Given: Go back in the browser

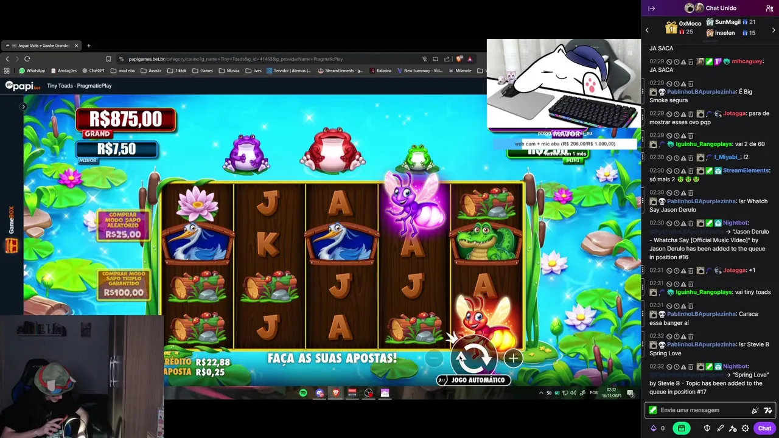Looking at the screenshot, I should [7, 59].
